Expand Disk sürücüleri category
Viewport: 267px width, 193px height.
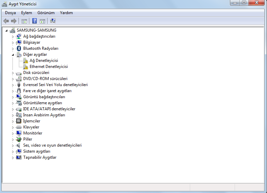coord(13,73)
